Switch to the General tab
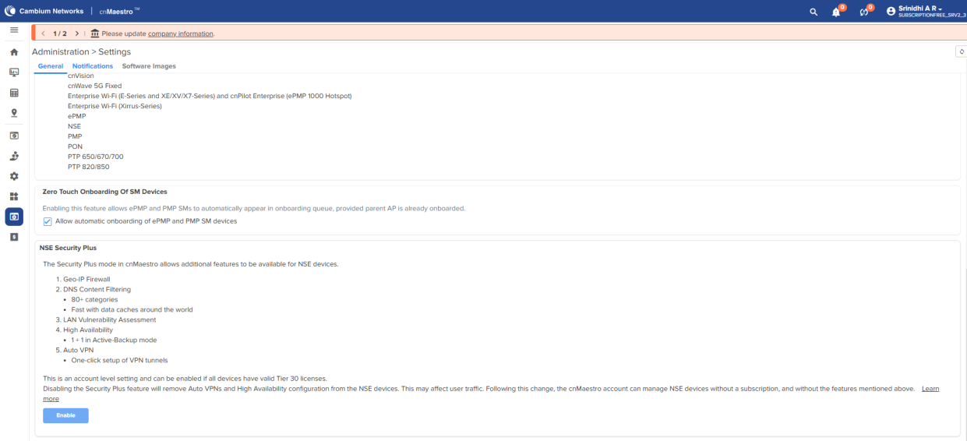 [51, 66]
